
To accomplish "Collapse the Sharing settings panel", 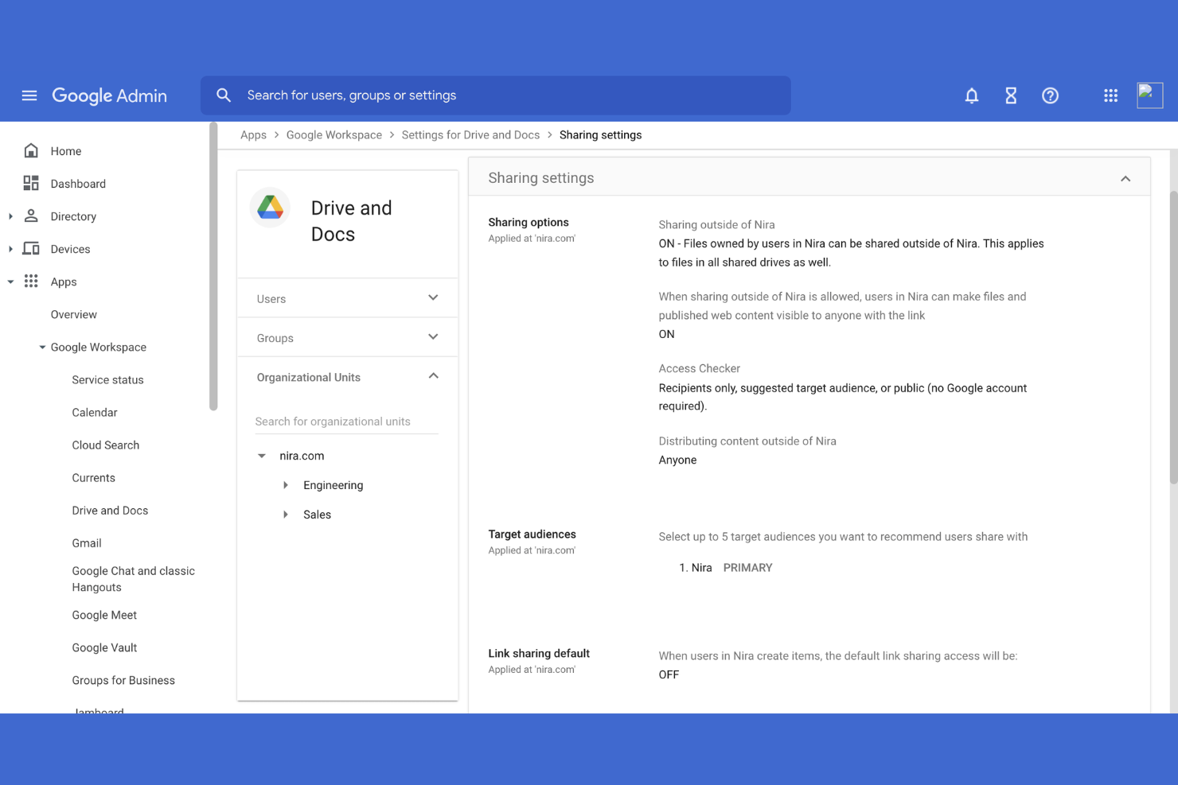I will (1125, 178).
